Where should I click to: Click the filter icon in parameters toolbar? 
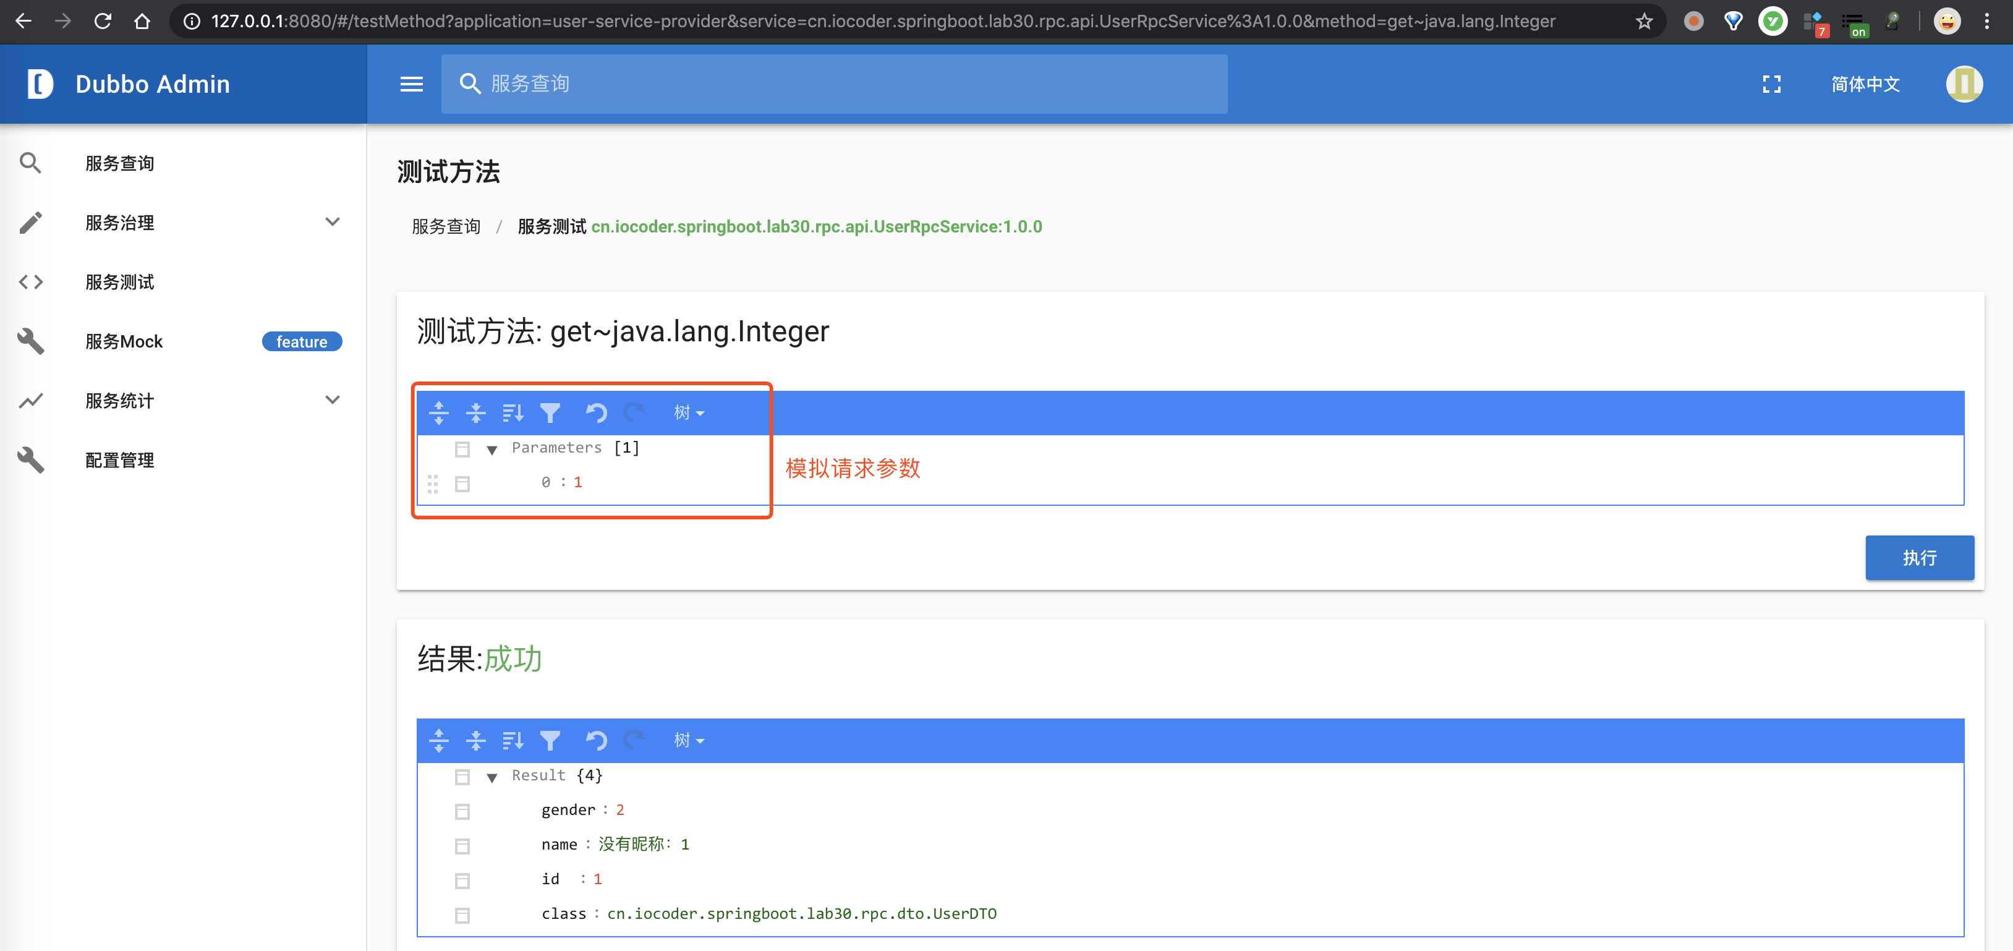coord(550,411)
